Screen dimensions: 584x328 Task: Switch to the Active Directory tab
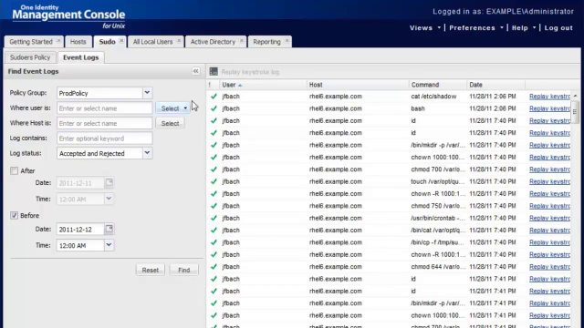pyautogui.click(x=213, y=42)
